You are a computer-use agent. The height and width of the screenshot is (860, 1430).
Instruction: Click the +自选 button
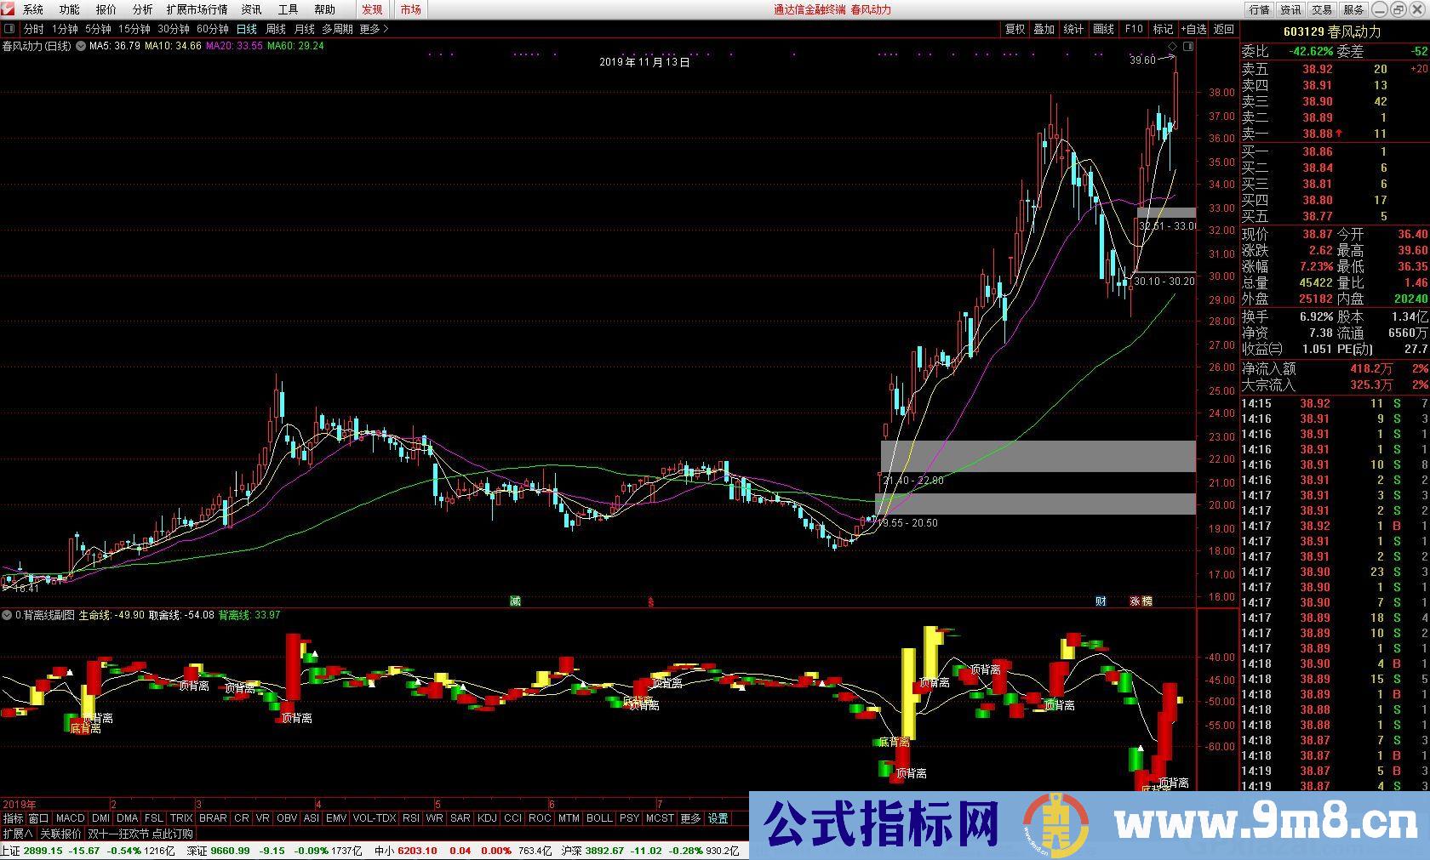click(x=1193, y=29)
